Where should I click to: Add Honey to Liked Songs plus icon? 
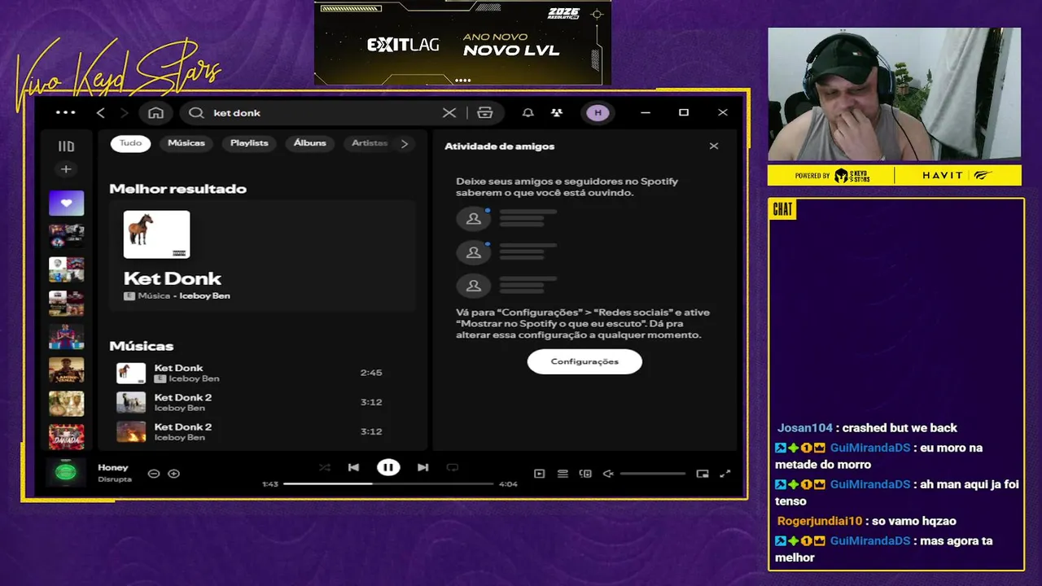tap(173, 474)
